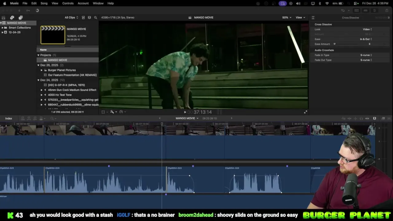Show or hide the Timeline panel
This screenshot has height=221, width=393.
[x=365, y=10]
